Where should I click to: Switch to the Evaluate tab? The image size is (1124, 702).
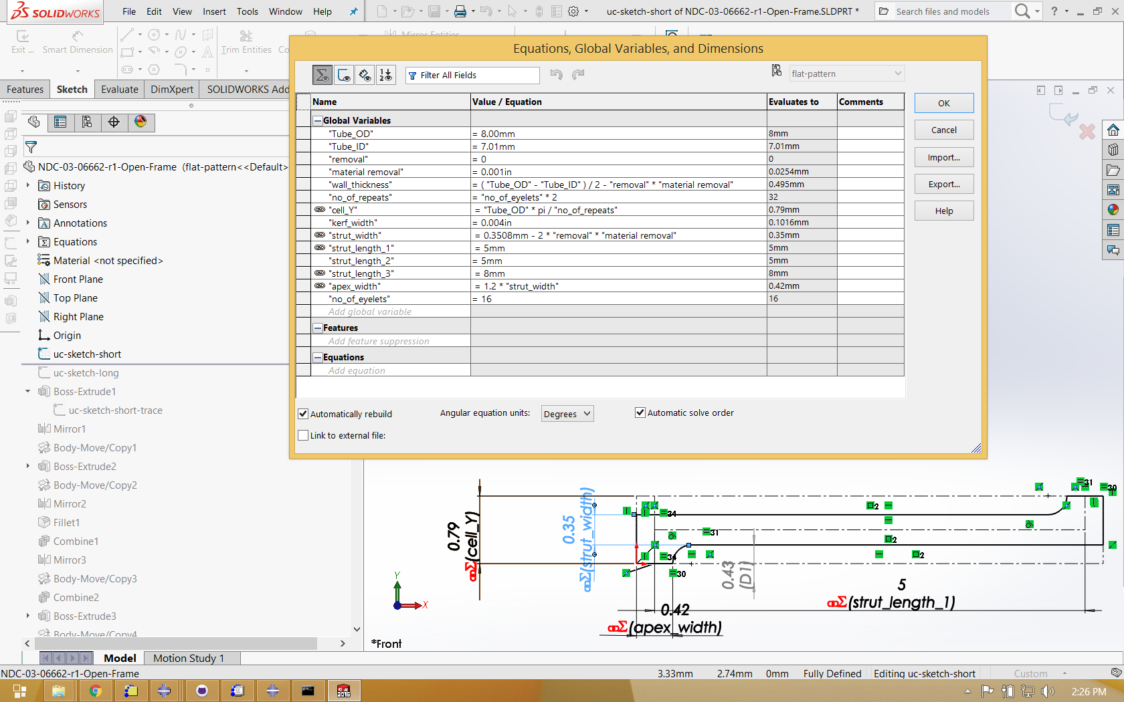click(120, 90)
